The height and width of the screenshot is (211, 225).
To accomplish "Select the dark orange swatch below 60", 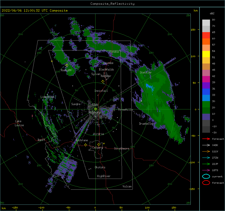I will (x=206, y=41).
